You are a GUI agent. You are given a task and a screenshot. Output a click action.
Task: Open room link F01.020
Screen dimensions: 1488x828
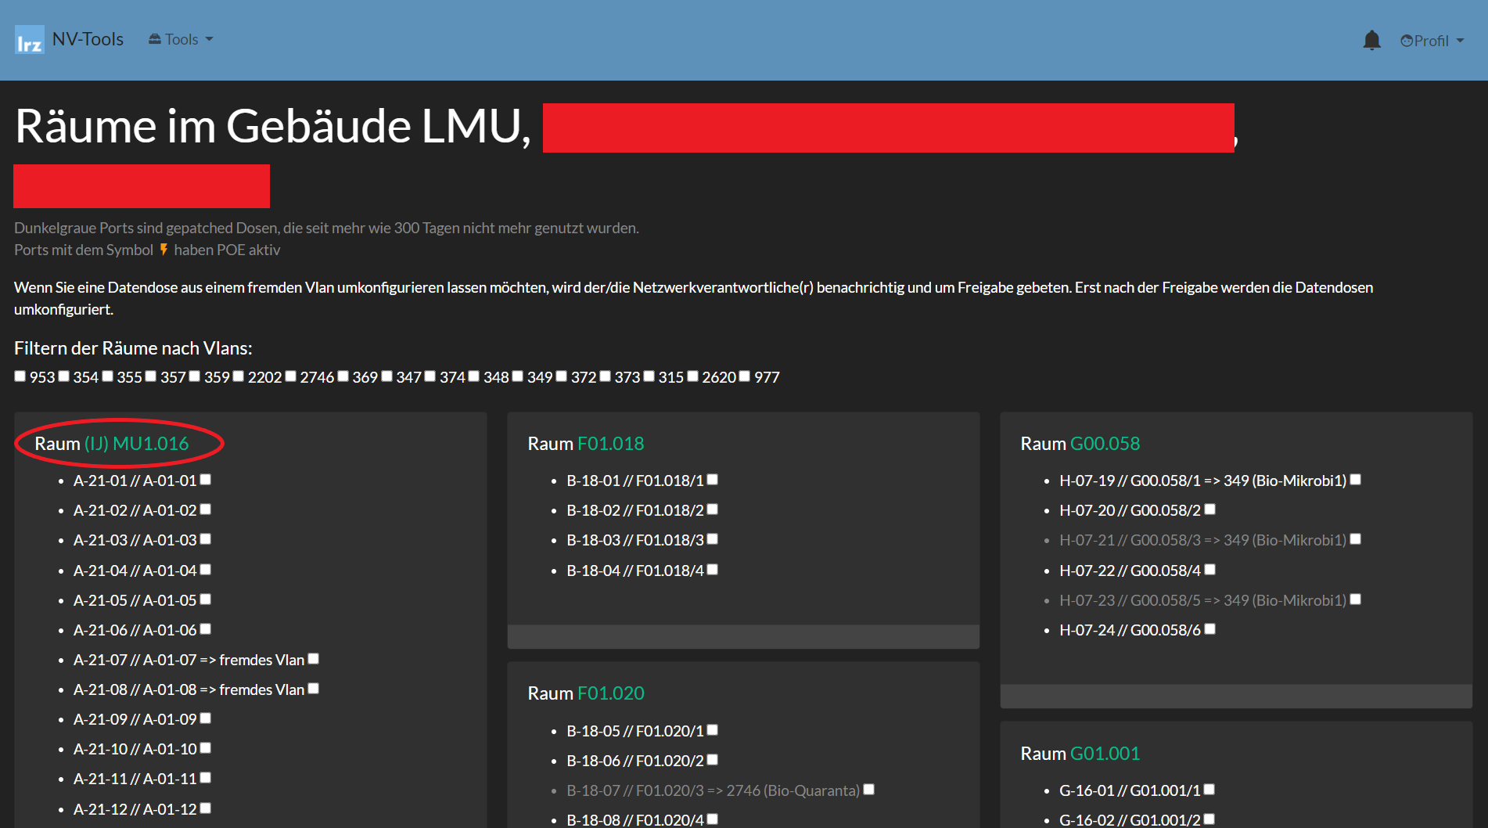click(x=610, y=693)
